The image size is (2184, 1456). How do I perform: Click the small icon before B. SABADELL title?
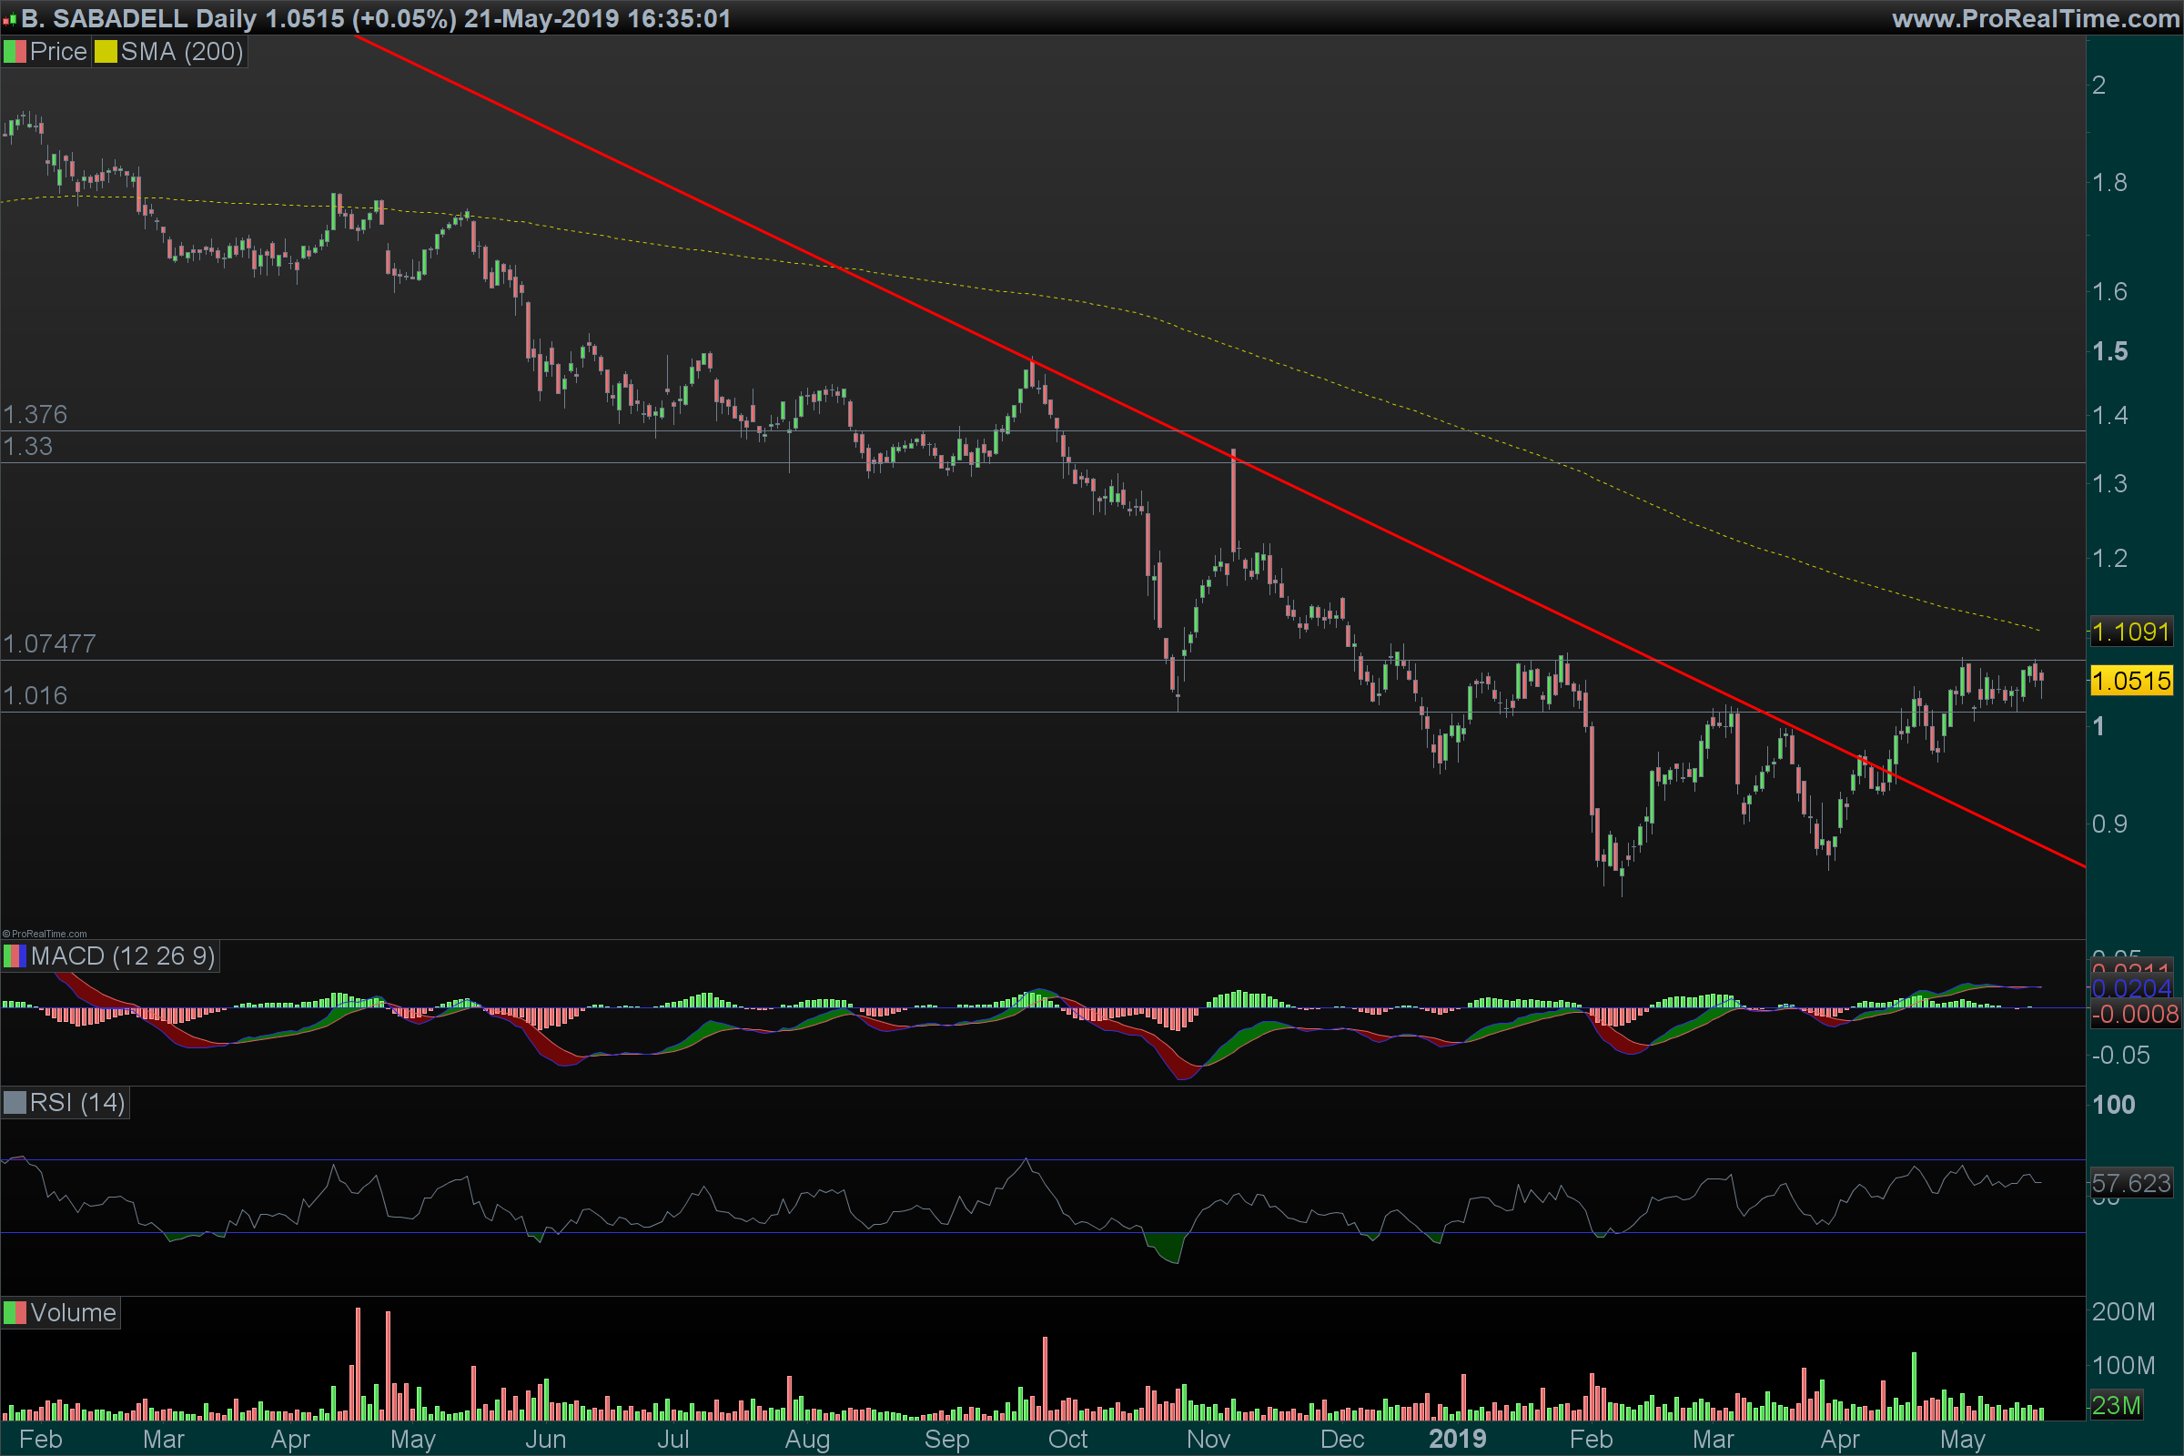[x=9, y=18]
